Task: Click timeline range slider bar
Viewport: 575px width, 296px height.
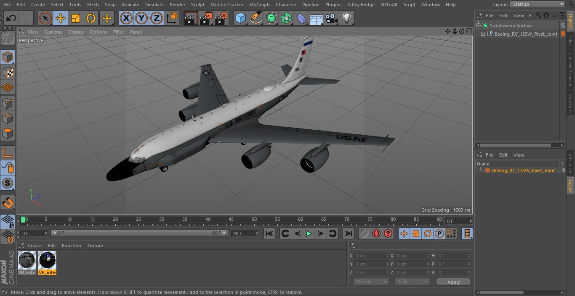Action: [139, 233]
